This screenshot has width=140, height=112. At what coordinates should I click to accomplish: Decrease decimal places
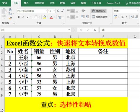[137, 17]
